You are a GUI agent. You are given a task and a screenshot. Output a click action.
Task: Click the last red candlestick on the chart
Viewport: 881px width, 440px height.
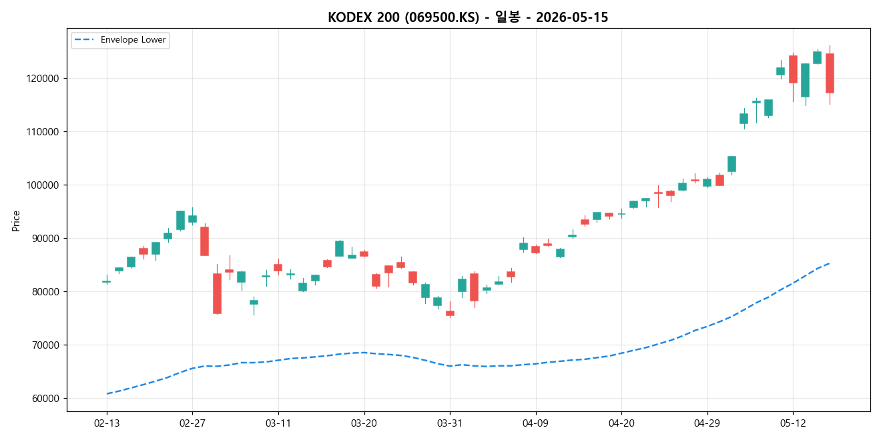[x=830, y=73]
